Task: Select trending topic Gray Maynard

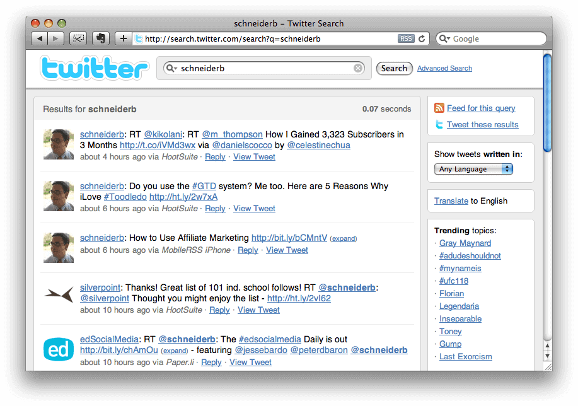Action: [x=465, y=243]
